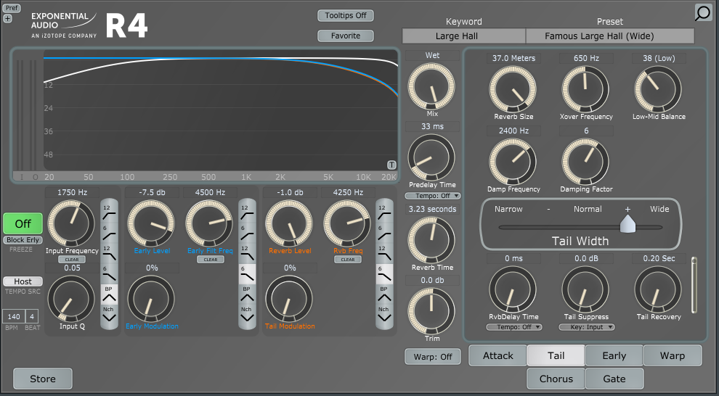Viewport: 719px width, 396px height.
Task: Click the Low-Mid Balance knob
Action: click(x=658, y=89)
